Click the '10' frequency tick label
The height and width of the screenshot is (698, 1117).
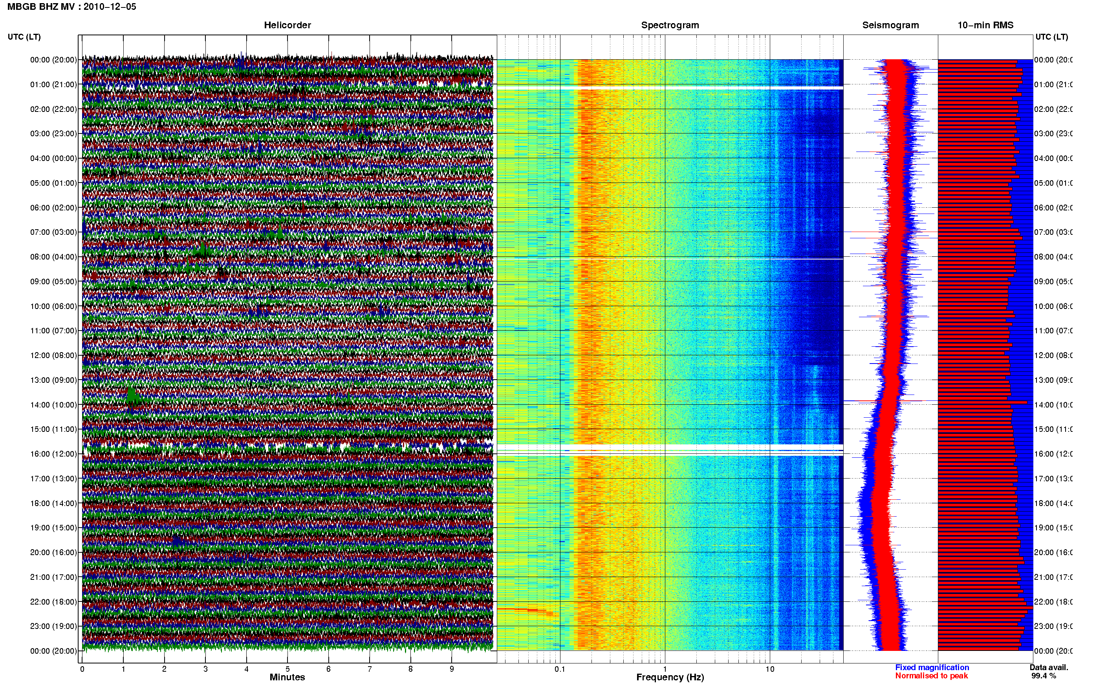(770, 669)
